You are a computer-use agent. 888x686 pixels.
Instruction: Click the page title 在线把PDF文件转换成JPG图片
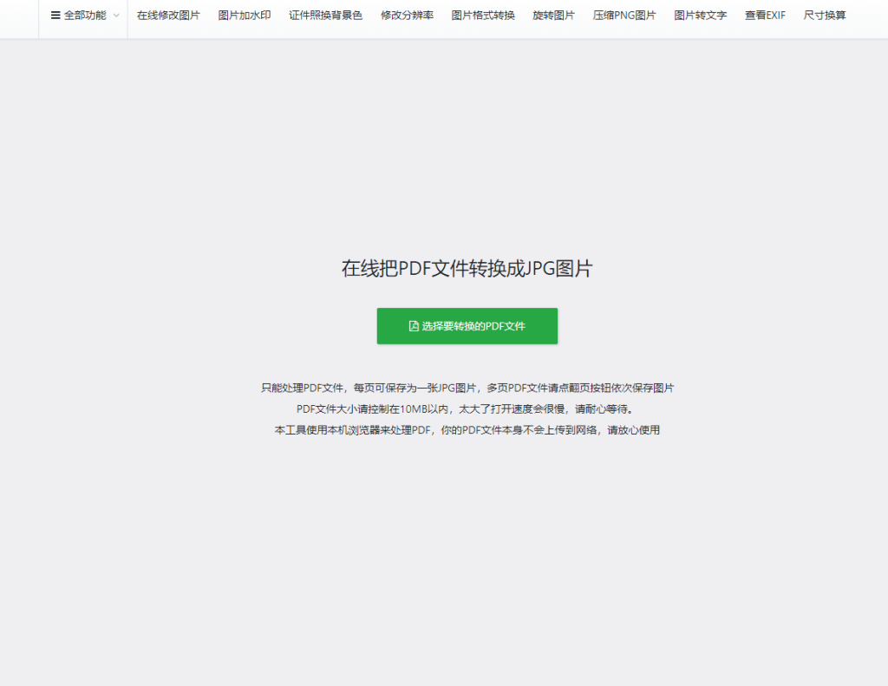pos(467,268)
